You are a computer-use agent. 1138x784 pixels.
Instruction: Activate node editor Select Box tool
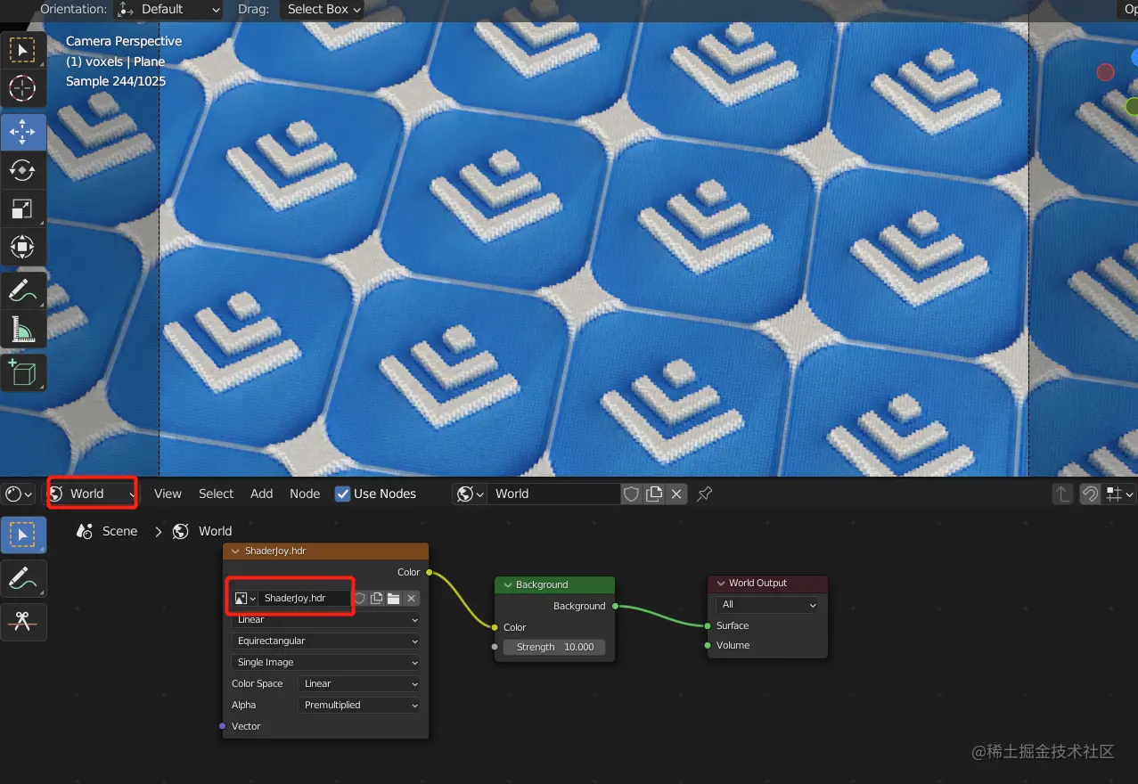(22, 535)
